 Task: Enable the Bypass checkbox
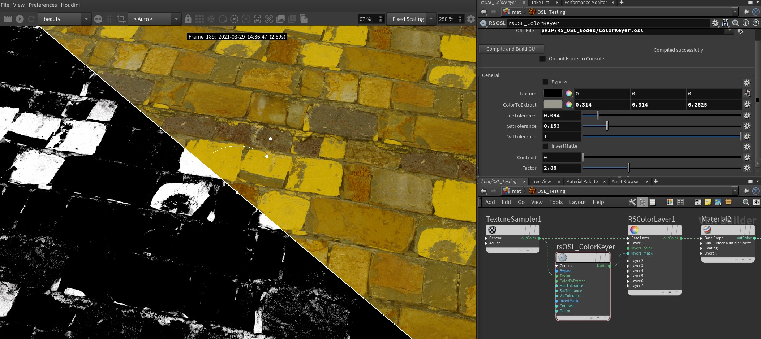point(545,82)
